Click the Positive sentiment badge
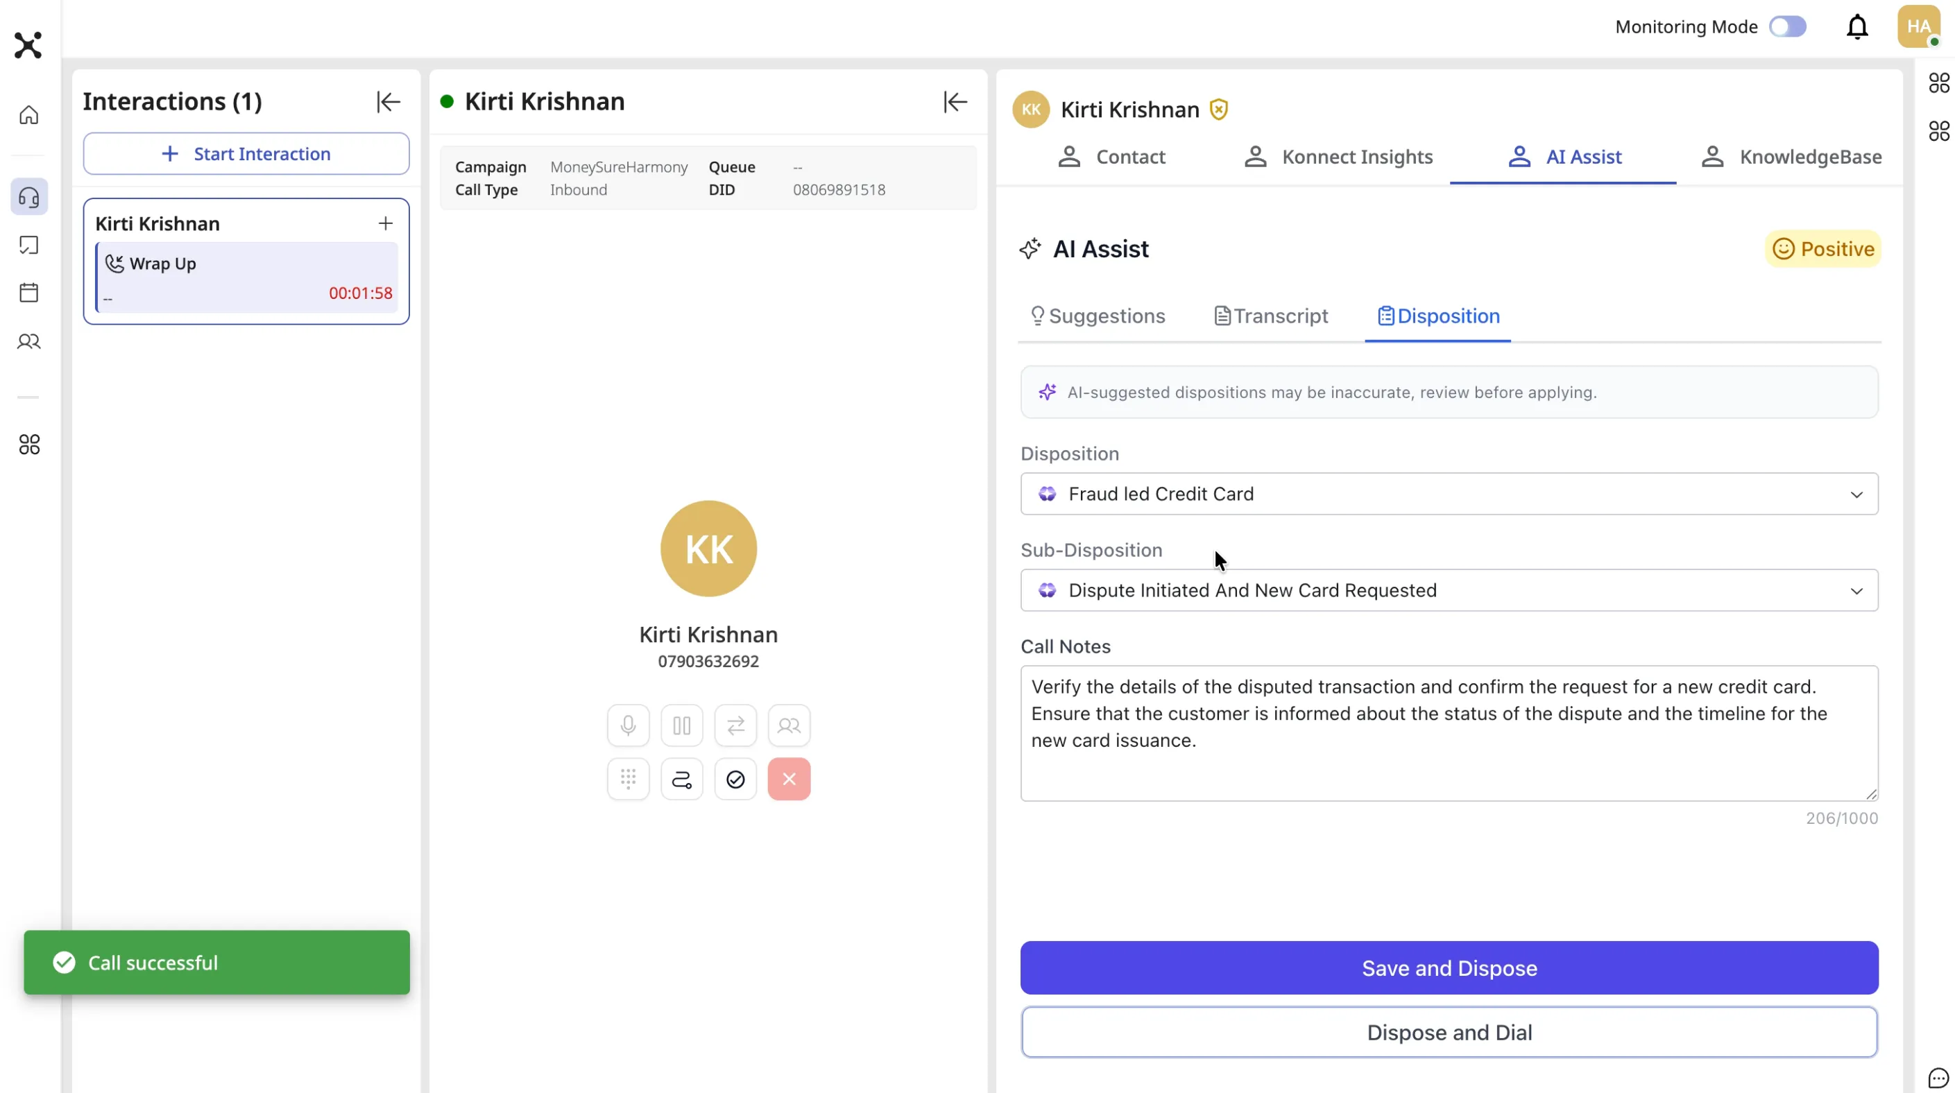The image size is (1955, 1093). point(1822,249)
